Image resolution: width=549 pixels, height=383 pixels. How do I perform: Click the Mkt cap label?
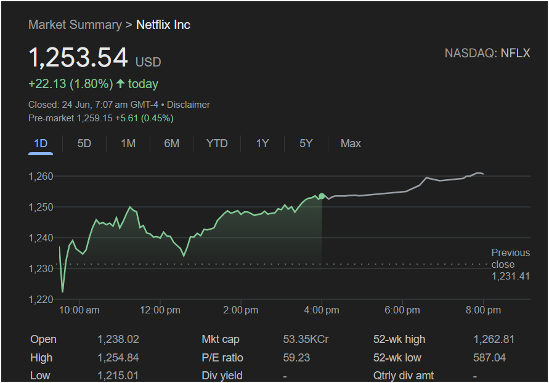point(221,339)
